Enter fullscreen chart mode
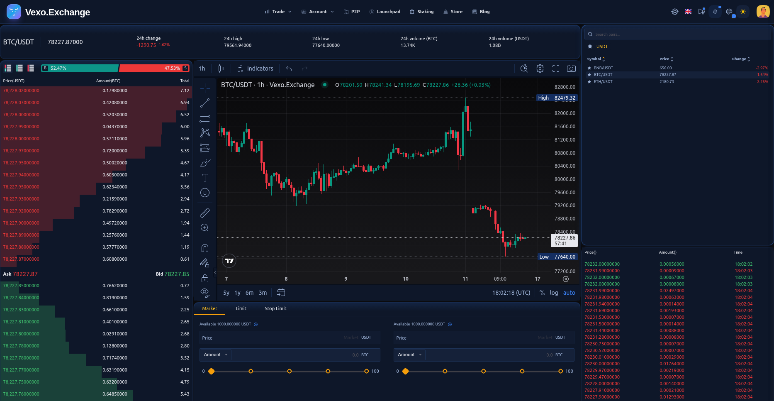Image resolution: width=774 pixels, height=401 pixels. coord(556,68)
